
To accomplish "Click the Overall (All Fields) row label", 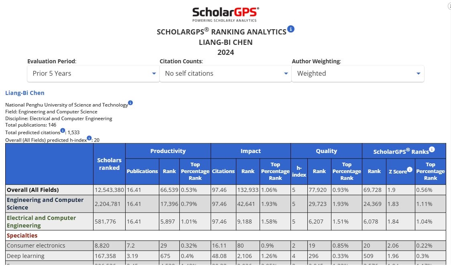I will pos(33,190).
